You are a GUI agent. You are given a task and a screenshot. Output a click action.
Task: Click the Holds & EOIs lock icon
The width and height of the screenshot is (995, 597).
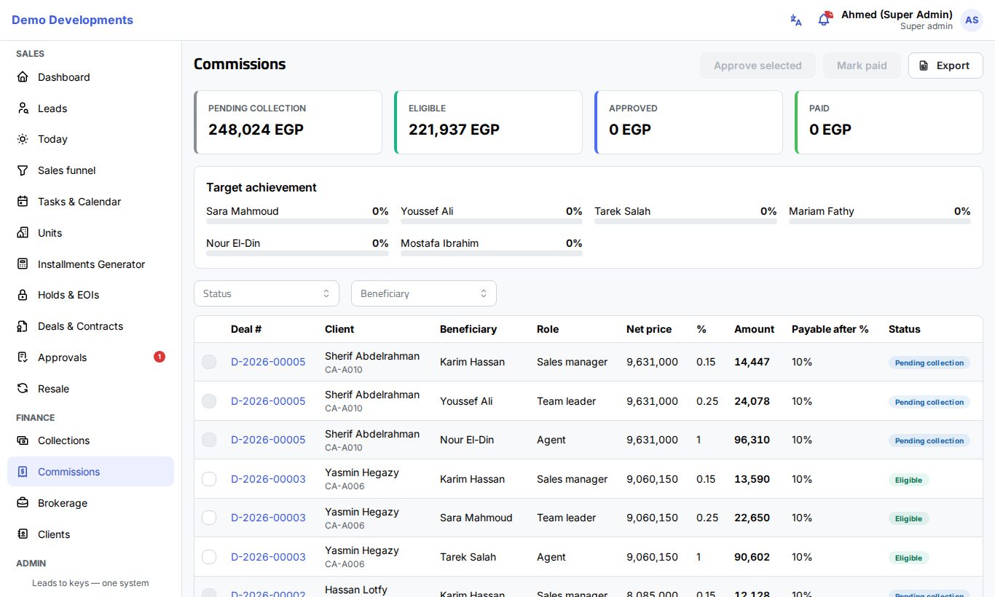[x=23, y=295]
